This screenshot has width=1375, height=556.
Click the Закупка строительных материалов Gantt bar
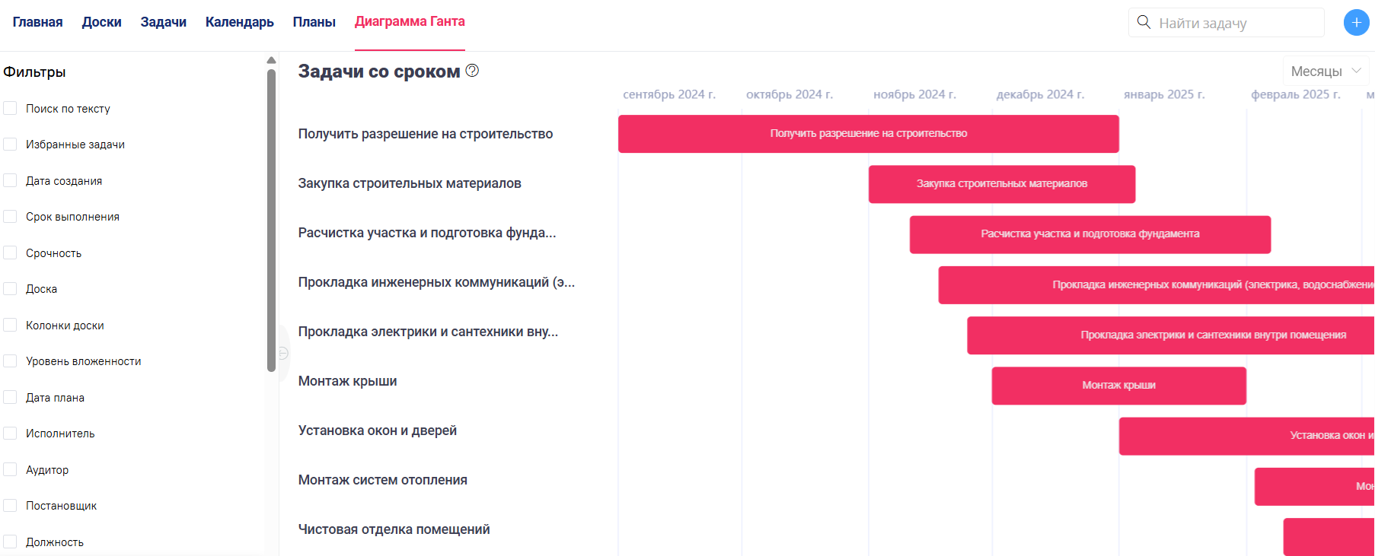pos(1001,184)
